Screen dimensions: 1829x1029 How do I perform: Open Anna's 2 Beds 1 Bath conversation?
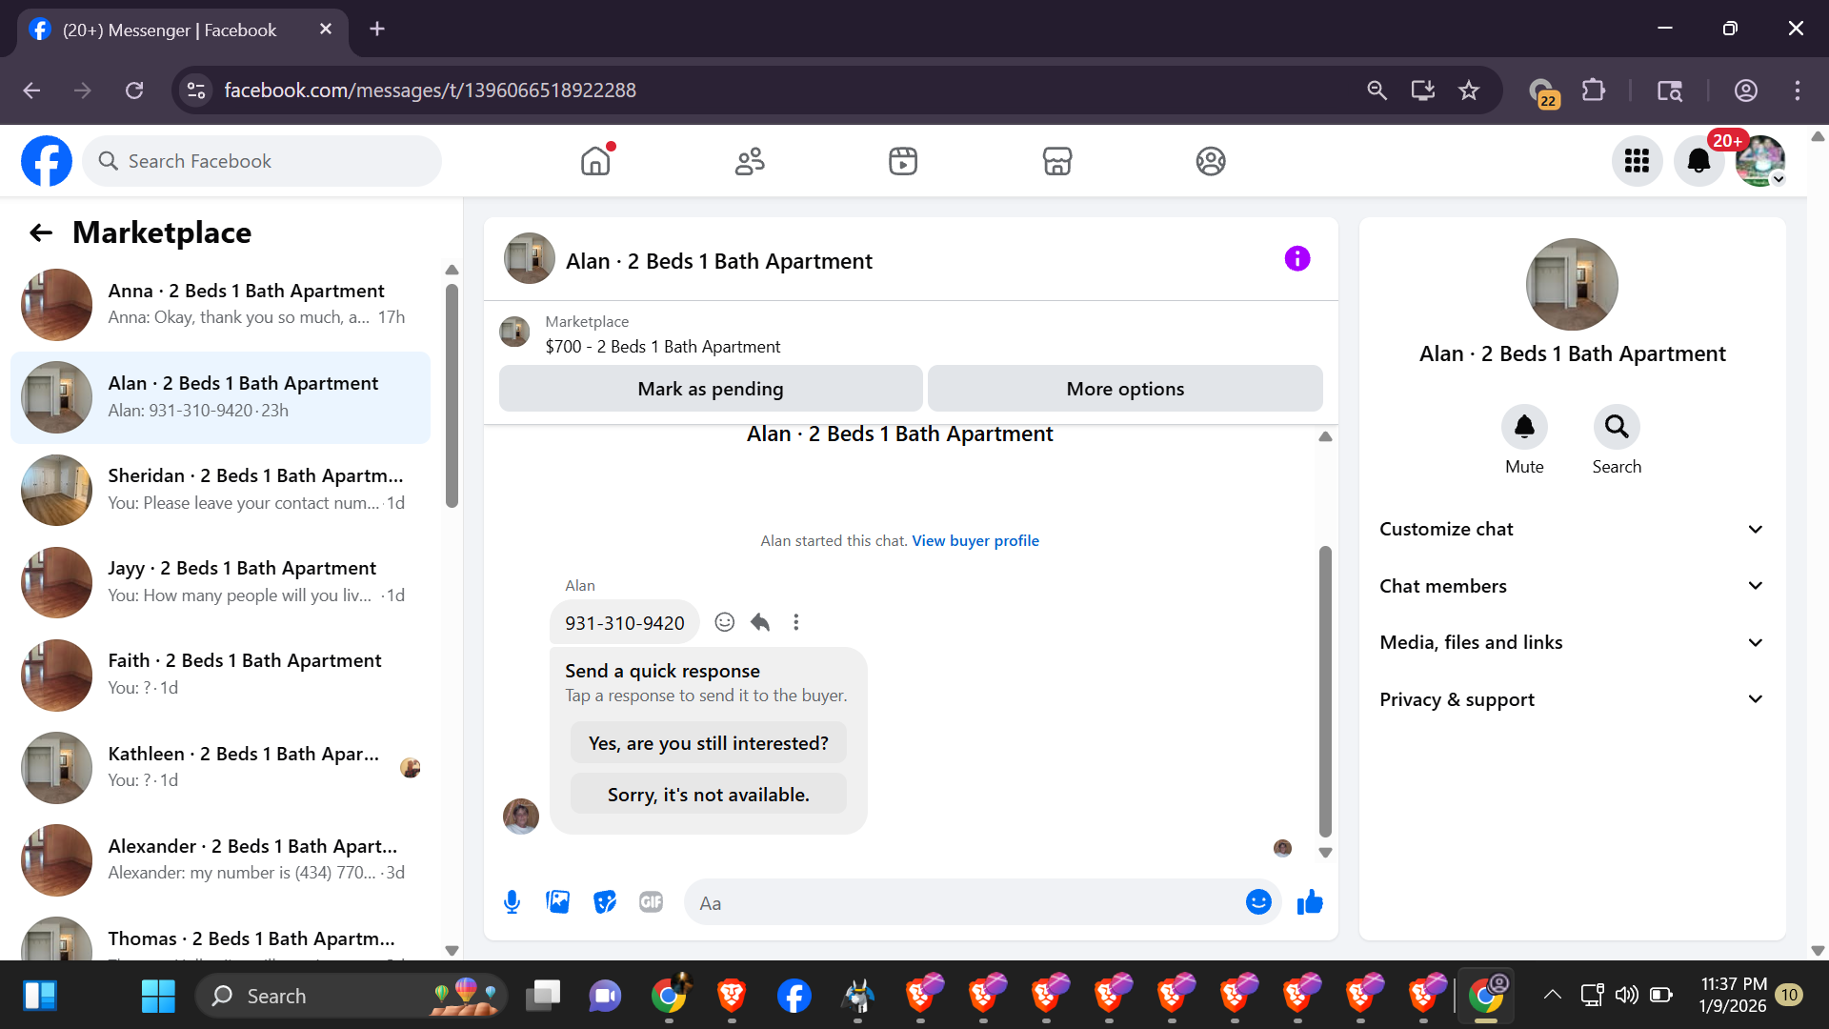[220, 304]
